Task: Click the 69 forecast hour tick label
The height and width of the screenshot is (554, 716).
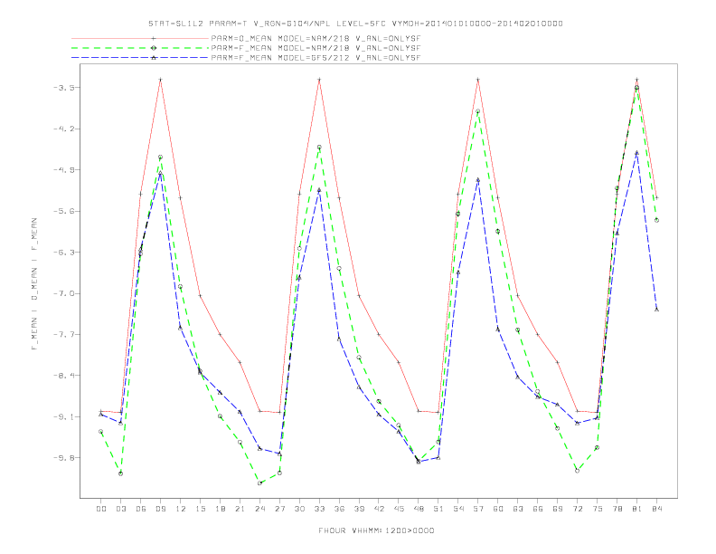Action: click(x=558, y=509)
